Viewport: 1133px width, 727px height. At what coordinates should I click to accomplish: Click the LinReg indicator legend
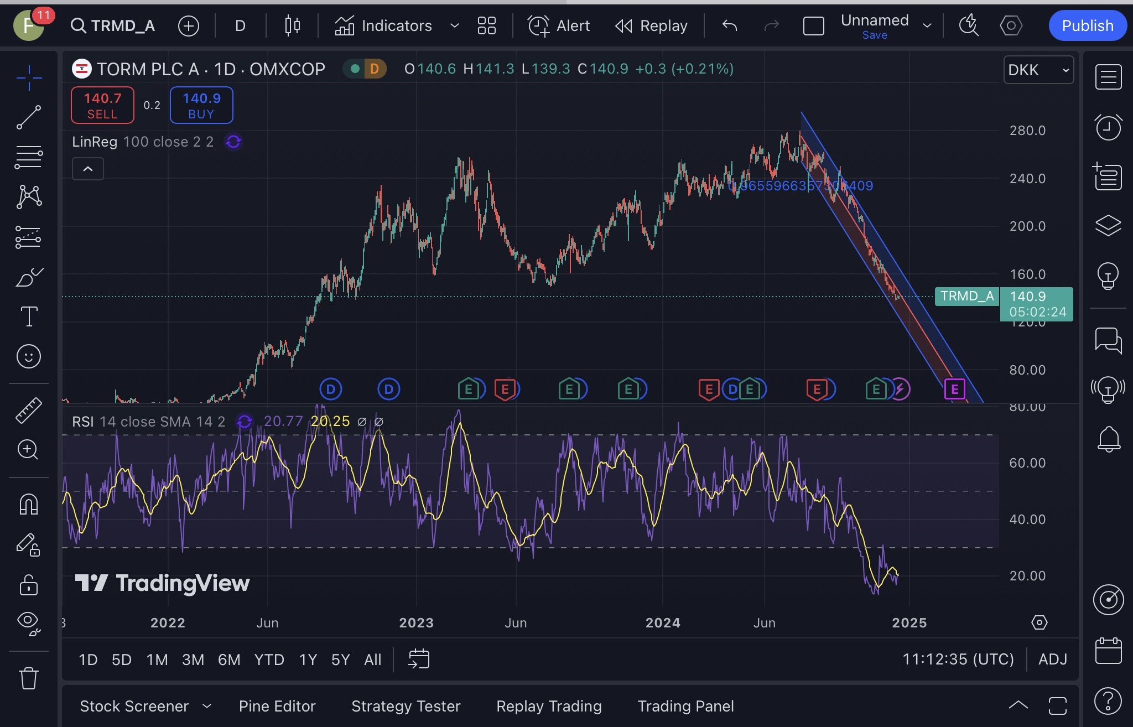(x=143, y=142)
